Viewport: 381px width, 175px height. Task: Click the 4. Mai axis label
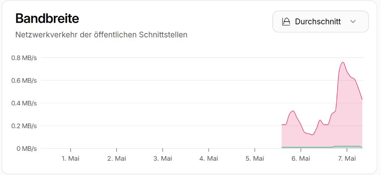(x=209, y=159)
